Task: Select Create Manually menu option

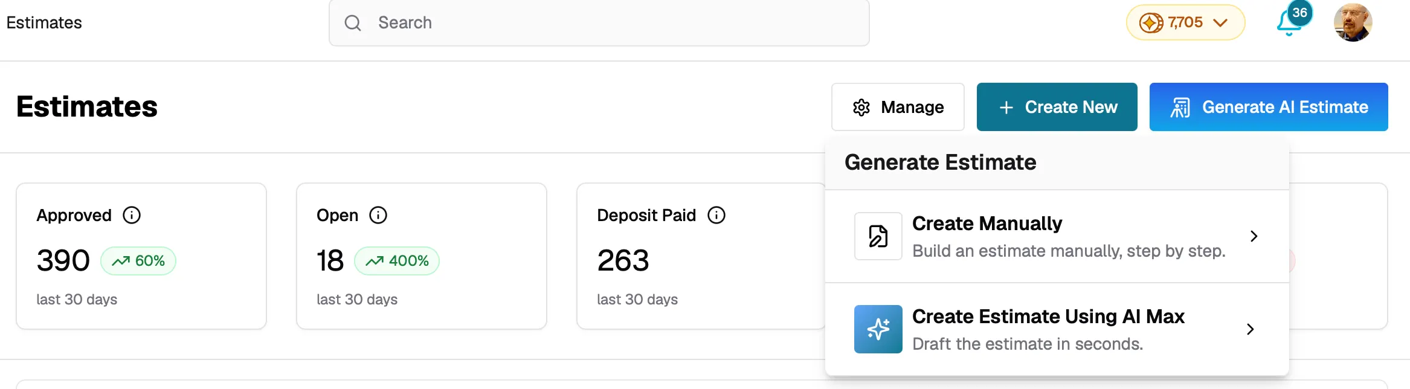Action: pos(1057,236)
